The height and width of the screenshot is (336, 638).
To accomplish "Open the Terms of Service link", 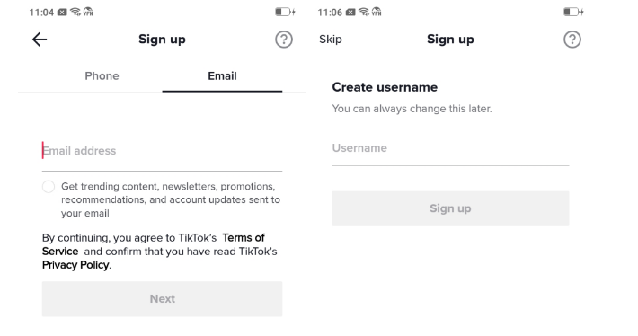I will (x=154, y=244).
